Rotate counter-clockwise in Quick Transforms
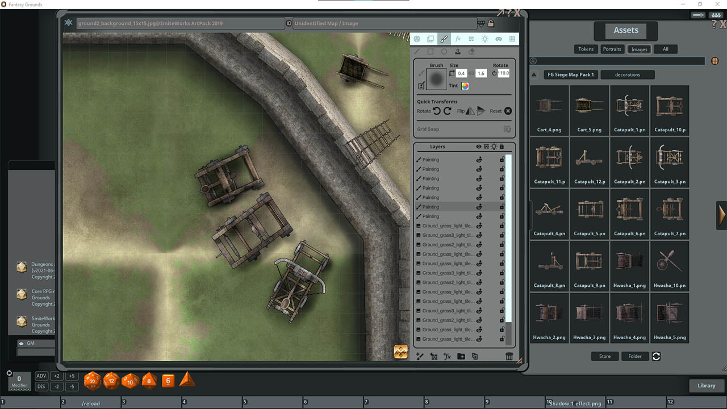 (x=437, y=111)
